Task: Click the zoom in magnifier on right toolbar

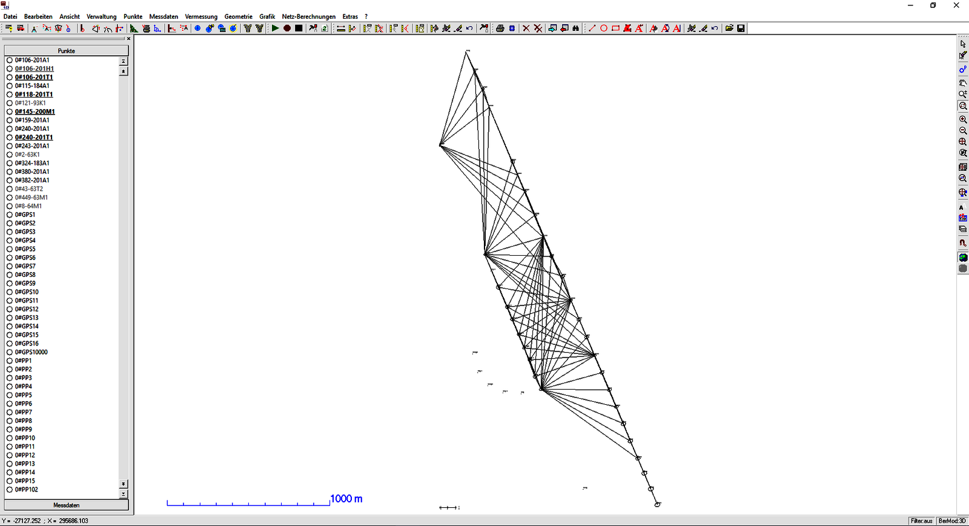Action: 963,119
